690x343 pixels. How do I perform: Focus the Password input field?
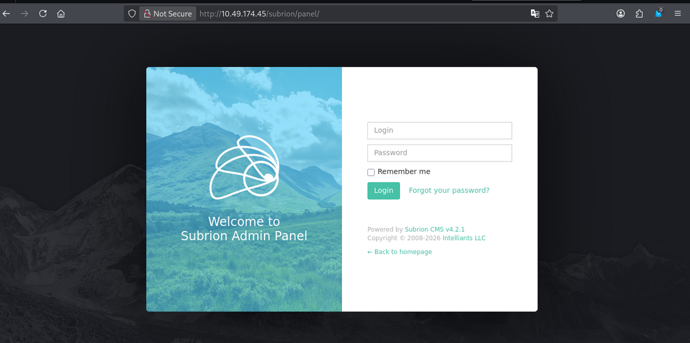click(439, 153)
